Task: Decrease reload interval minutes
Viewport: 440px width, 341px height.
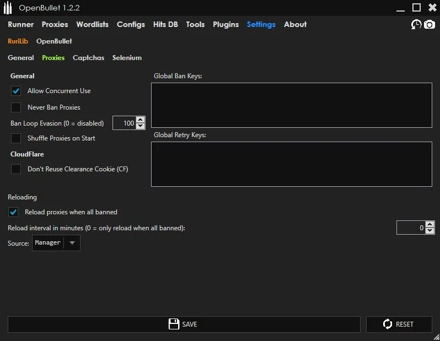Action: pyautogui.click(x=430, y=231)
